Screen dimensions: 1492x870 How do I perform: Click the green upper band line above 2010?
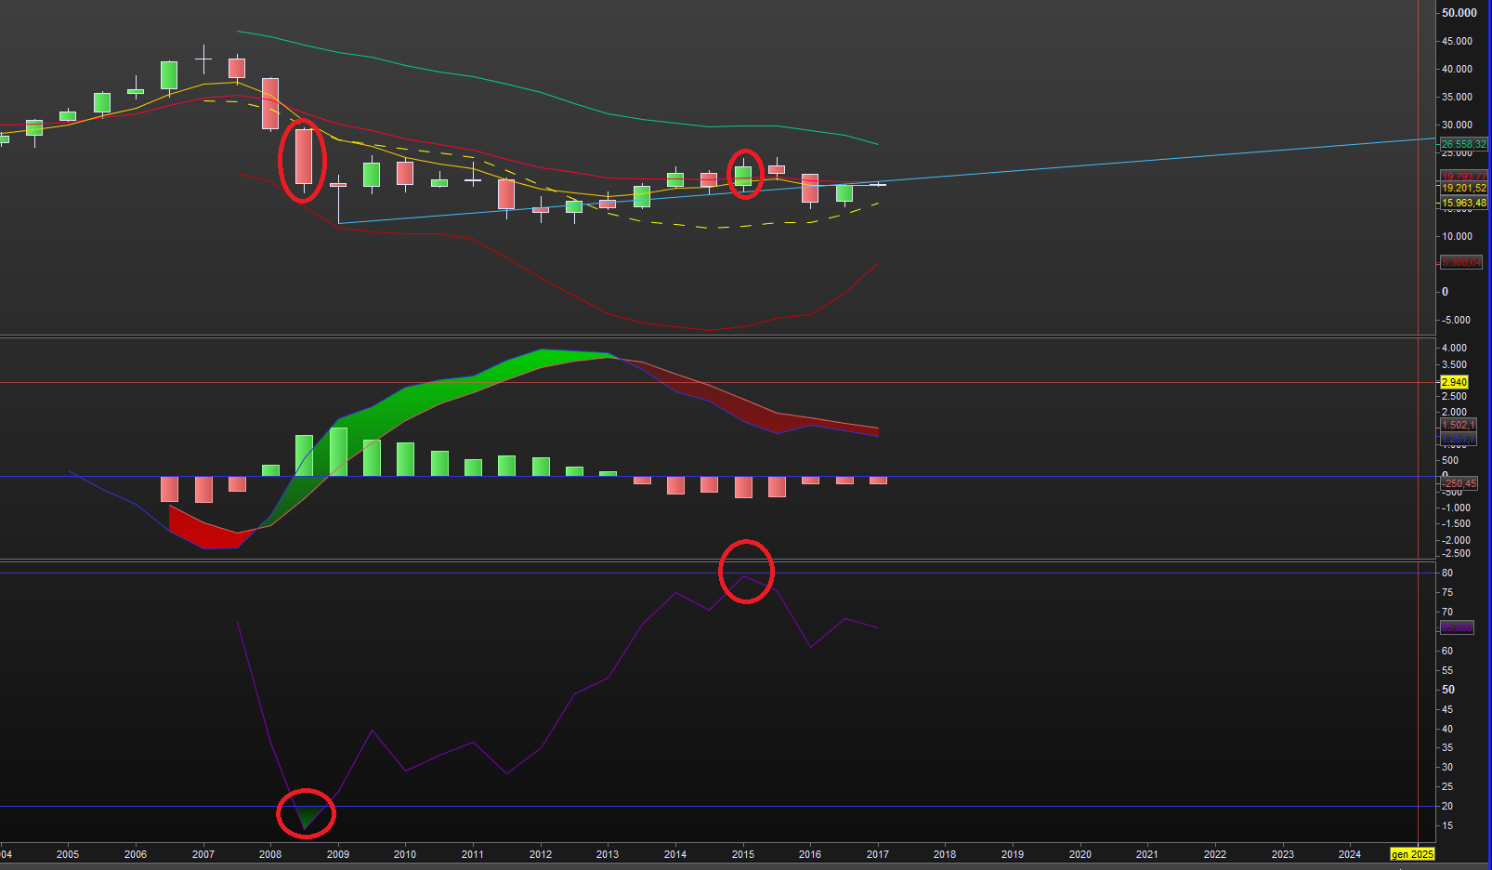(x=405, y=66)
